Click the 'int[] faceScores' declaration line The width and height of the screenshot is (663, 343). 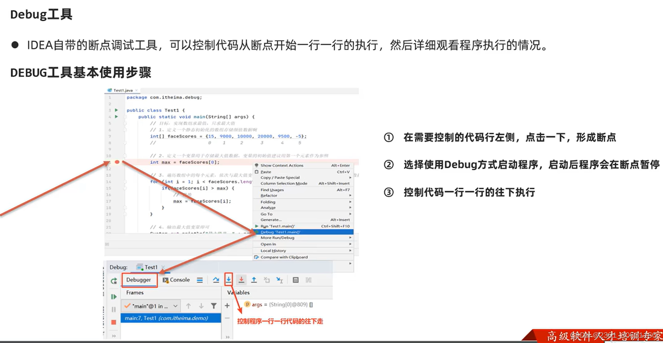point(228,136)
